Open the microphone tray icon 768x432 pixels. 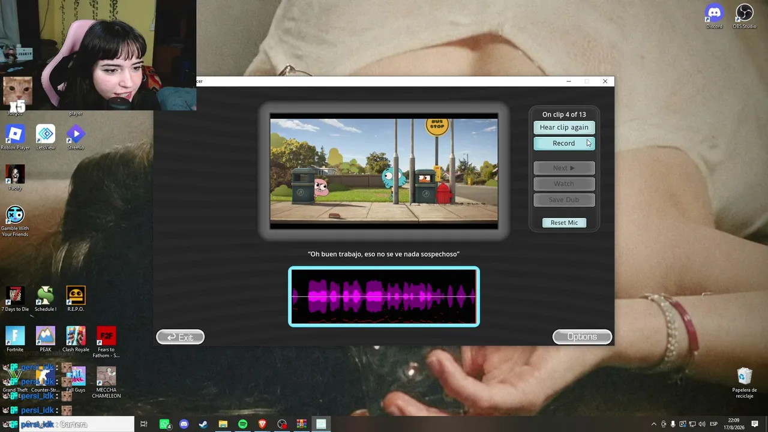click(x=673, y=424)
